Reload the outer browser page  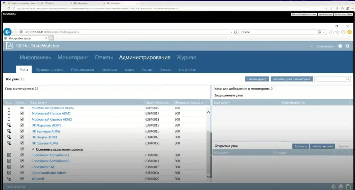(9, 8)
